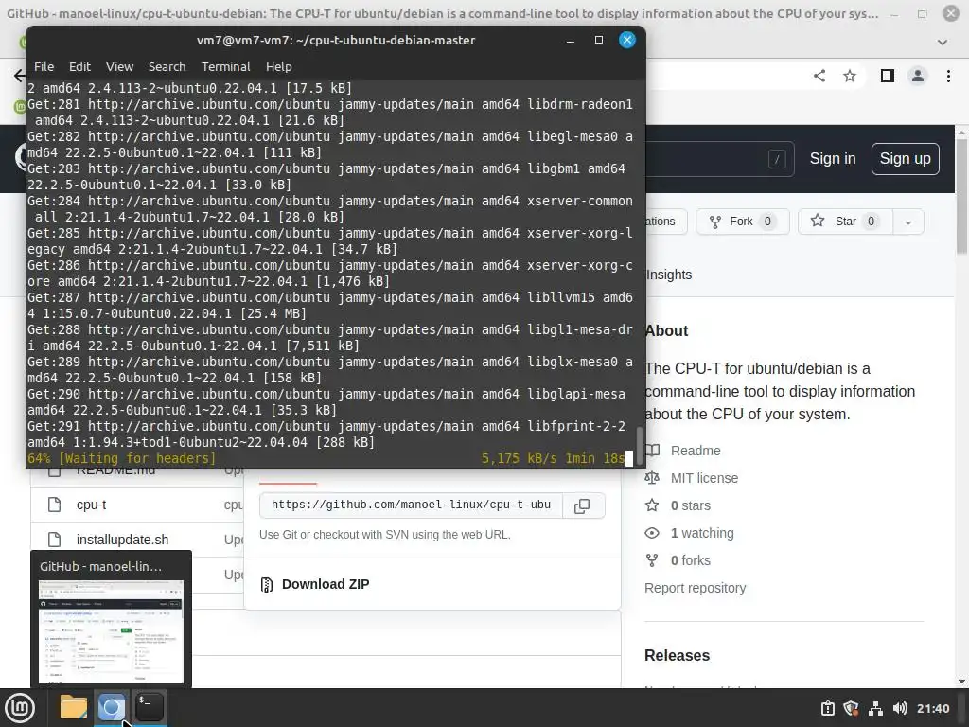This screenshot has height=727, width=969.
Task: Open the browser profile avatar
Action: tap(918, 76)
